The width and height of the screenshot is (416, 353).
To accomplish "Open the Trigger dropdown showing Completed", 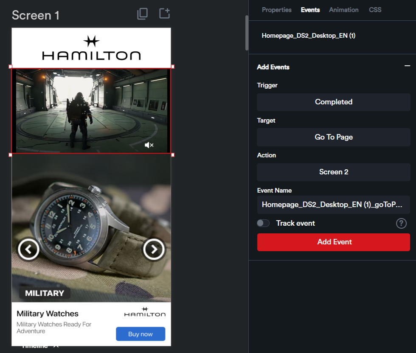I will (x=334, y=102).
